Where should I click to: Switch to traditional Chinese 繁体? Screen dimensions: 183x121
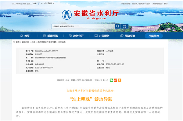point(166,4)
